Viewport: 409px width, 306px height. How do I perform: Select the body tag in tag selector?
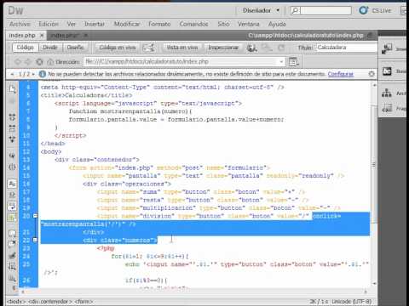tap(16, 302)
